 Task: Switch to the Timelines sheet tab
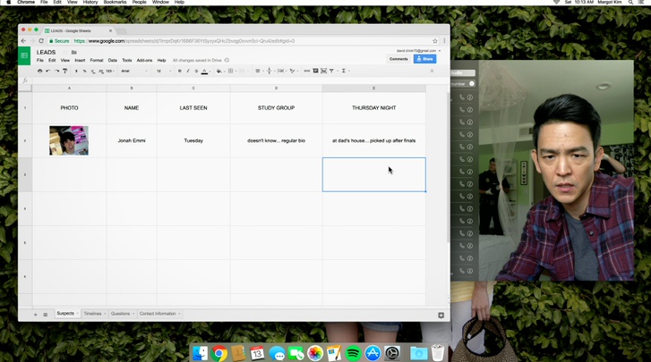94,314
